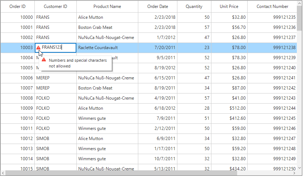Select MEREP cell in row 10006
This screenshot has width=303, height=179.
tap(55, 78)
